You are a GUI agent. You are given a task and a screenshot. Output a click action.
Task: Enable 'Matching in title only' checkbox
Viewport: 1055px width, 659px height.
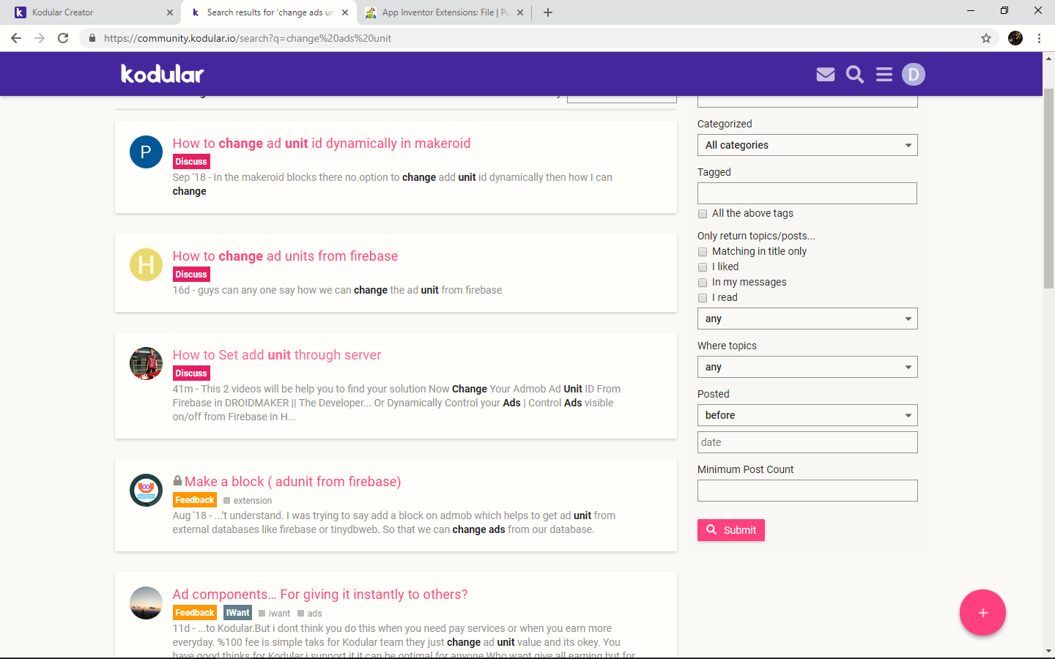click(x=703, y=252)
